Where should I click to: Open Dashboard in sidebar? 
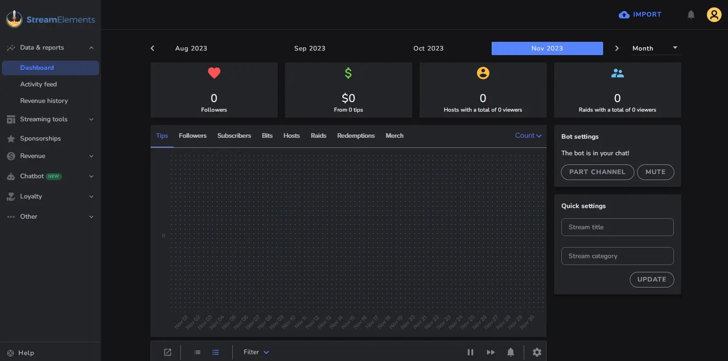click(50, 68)
